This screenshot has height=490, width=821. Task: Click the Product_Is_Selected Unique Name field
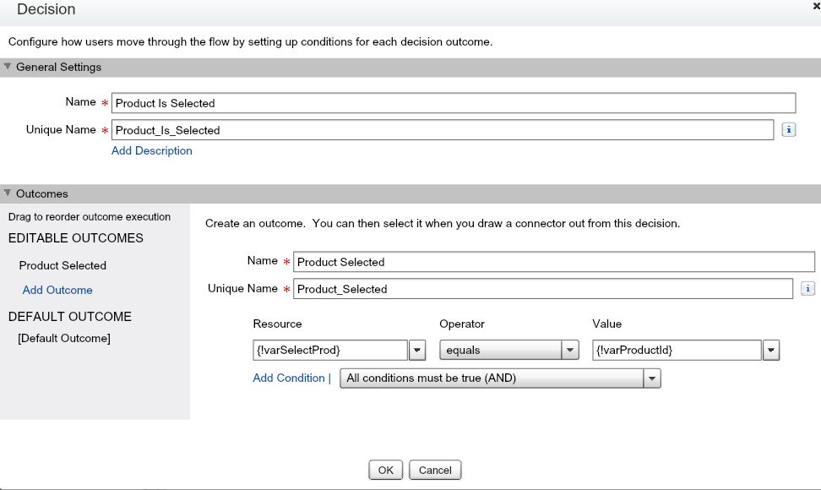(442, 130)
